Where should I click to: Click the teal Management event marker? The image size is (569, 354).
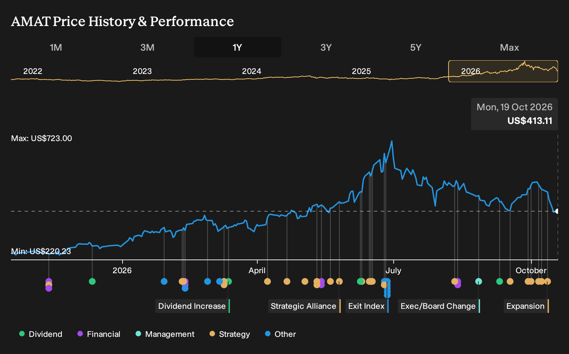pyautogui.click(x=479, y=281)
